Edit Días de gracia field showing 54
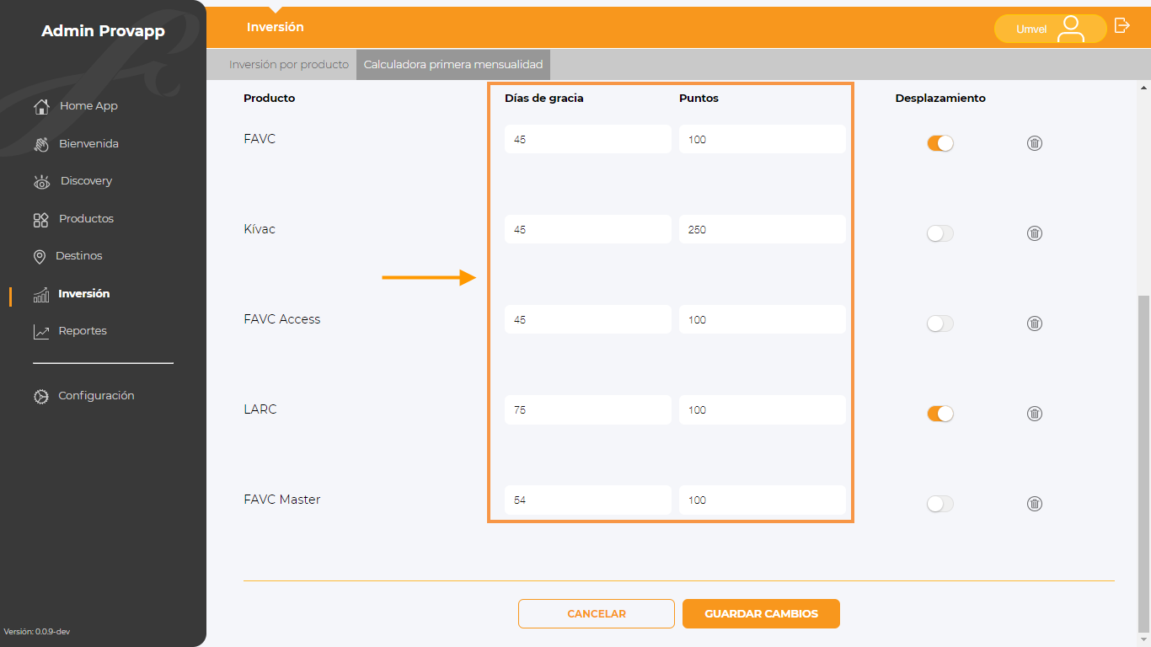Screen dimensions: 1151x647 [588, 500]
